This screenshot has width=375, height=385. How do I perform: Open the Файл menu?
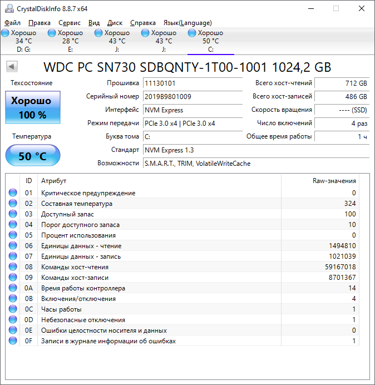pos(12,23)
